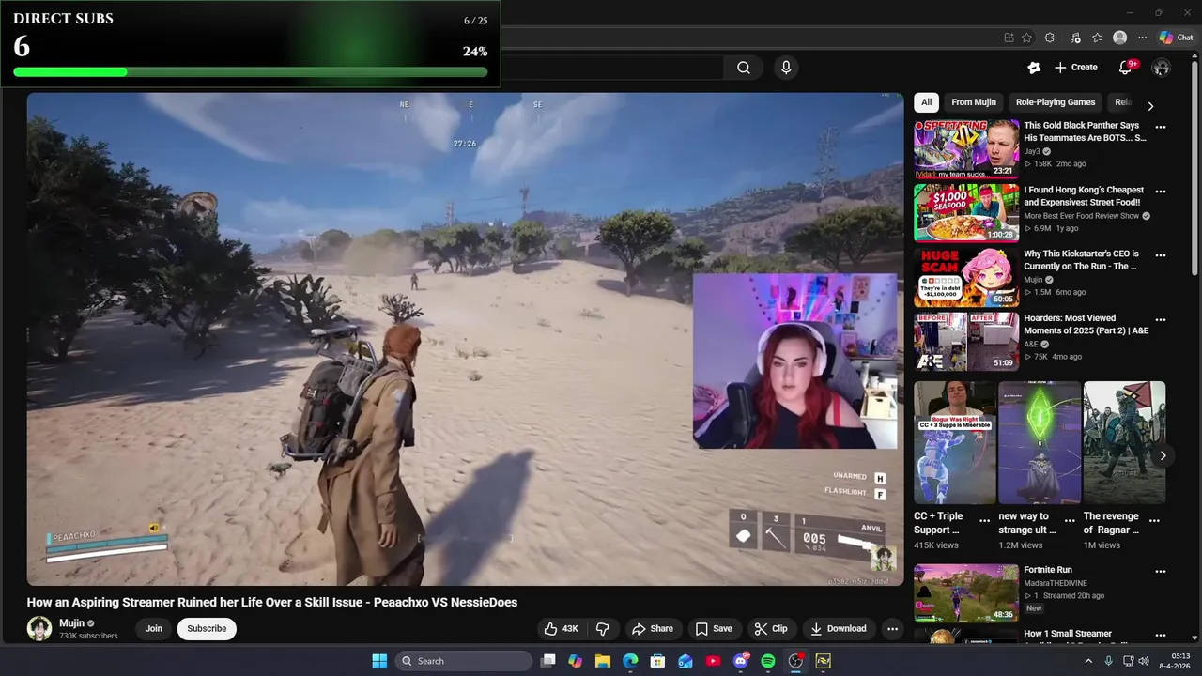This screenshot has height=676, width=1202.
Task: Subscribe to the Mujin channel
Action: (x=207, y=629)
